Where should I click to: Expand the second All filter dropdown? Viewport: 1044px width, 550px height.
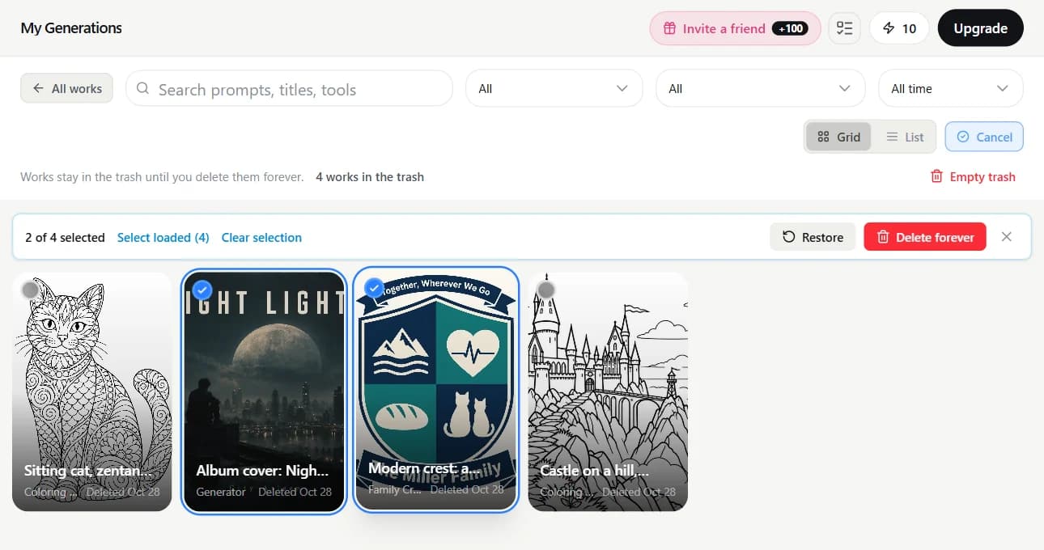pos(760,89)
